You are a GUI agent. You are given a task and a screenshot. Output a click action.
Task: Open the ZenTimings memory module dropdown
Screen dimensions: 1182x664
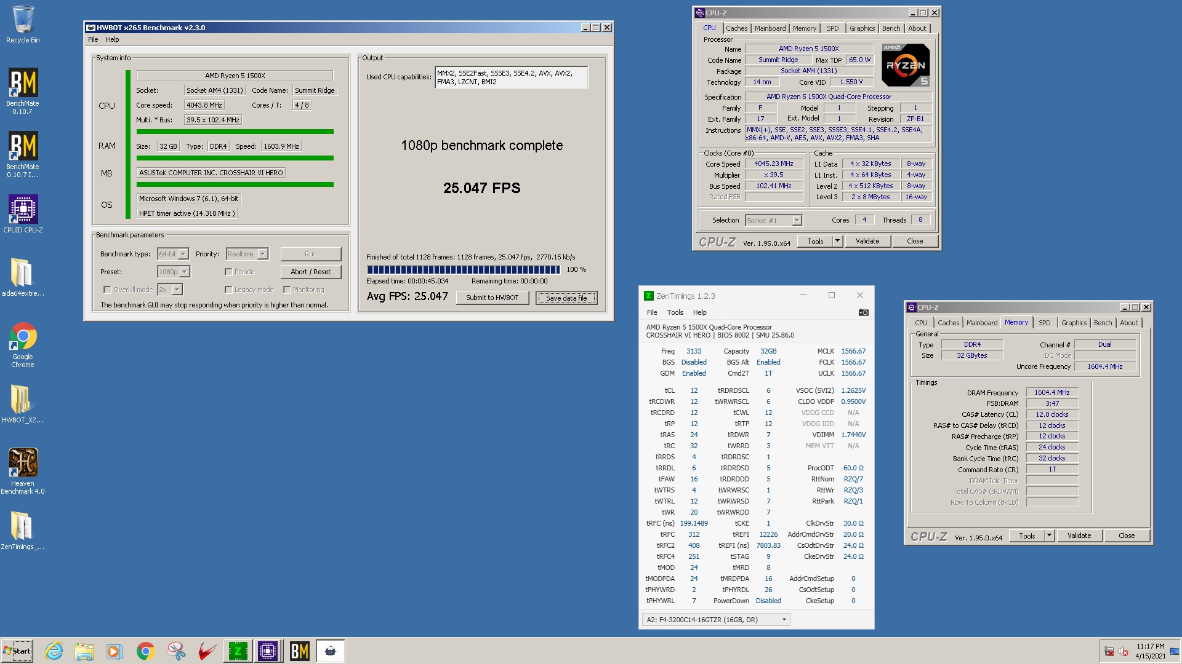(716, 620)
